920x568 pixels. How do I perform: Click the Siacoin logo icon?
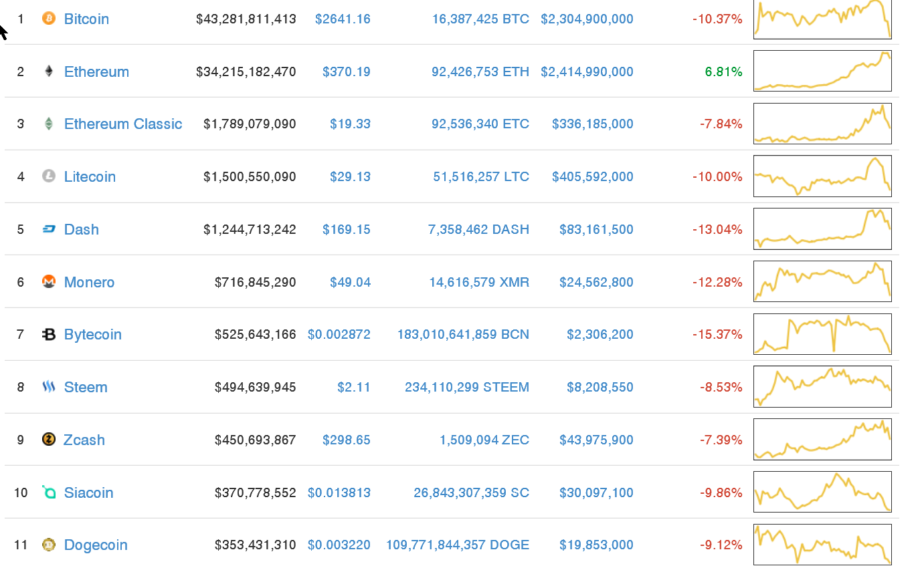coord(48,492)
